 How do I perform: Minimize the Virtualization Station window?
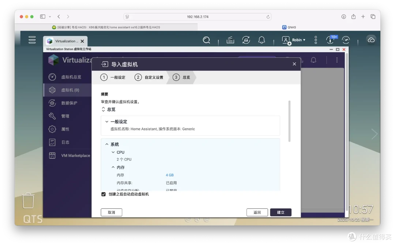pos(331,49)
